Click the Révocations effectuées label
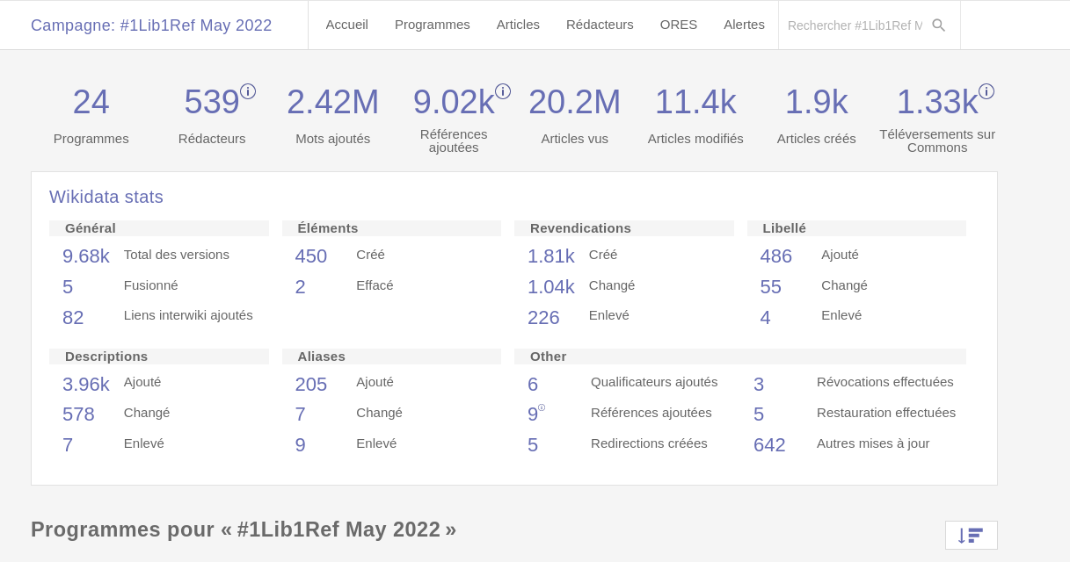 point(885,381)
